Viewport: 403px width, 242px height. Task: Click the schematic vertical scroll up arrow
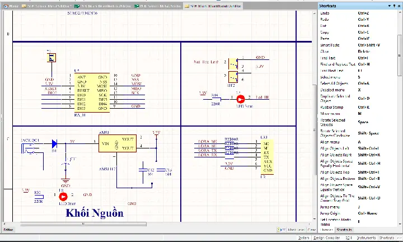pyautogui.click(x=315, y=13)
